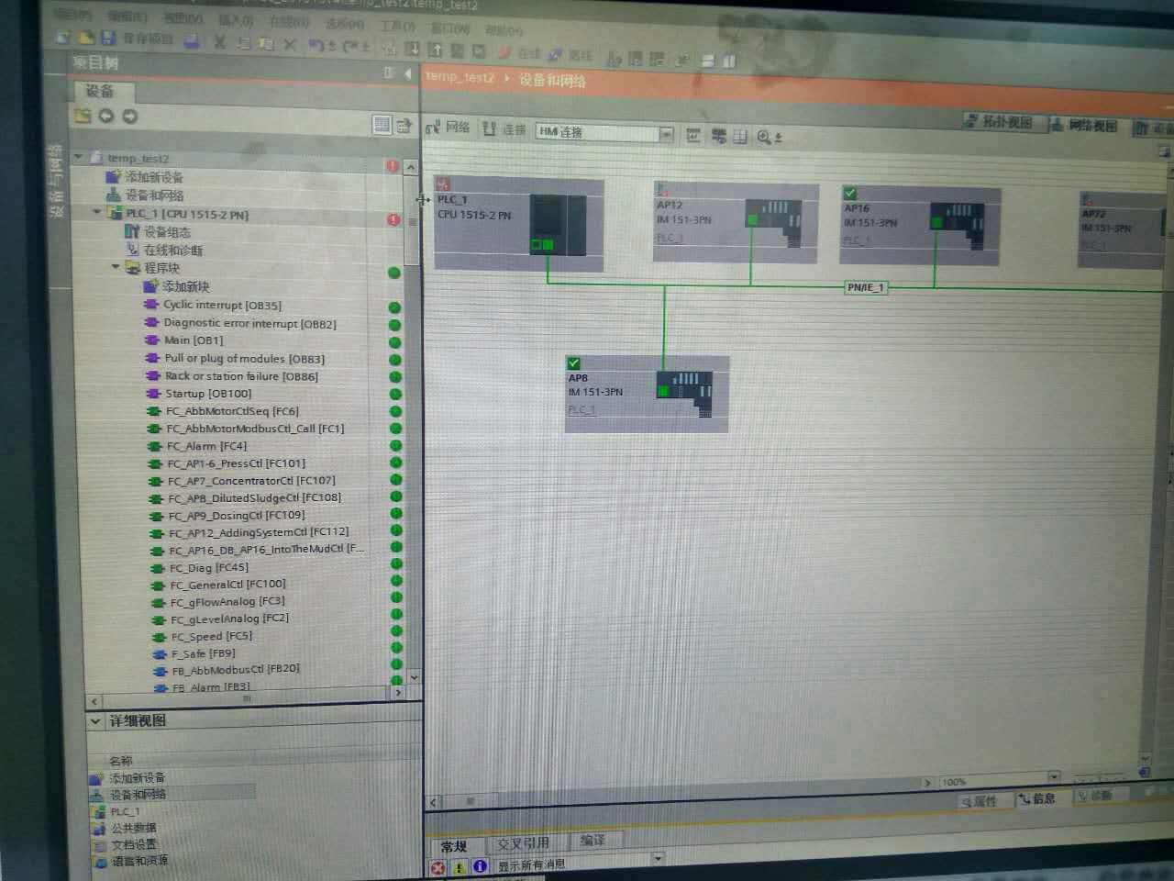Click project tree vertical scrollbar down arrow
1174x881 pixels.
(x=414, y=676)
